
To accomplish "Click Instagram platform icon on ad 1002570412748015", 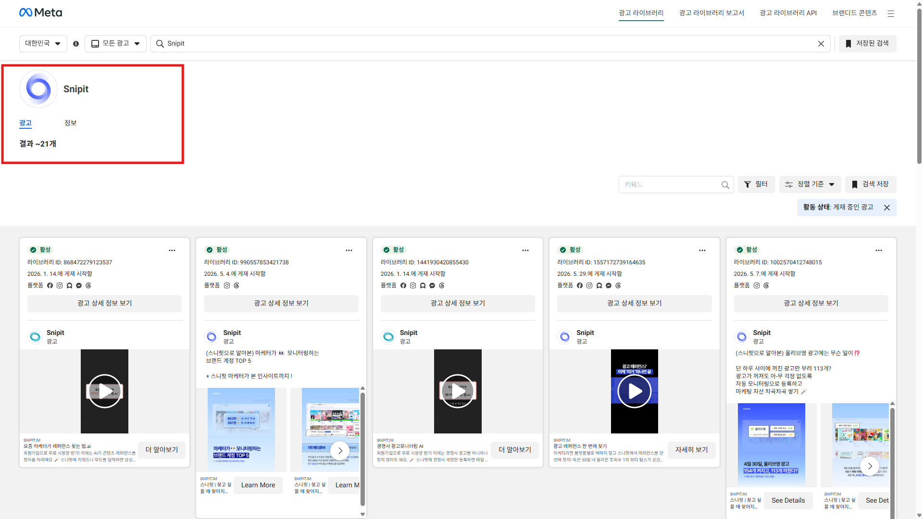I will 757,285.
